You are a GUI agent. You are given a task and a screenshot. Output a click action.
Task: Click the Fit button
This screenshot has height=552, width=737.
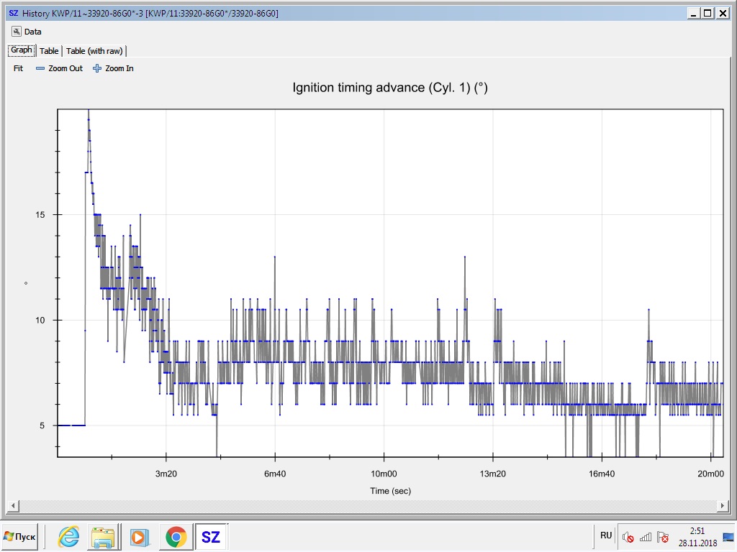(x=18, y=68)
